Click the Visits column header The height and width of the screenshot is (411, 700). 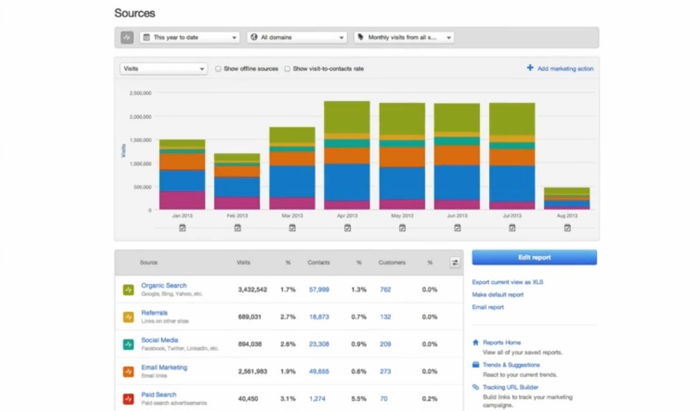pos(244,262)
